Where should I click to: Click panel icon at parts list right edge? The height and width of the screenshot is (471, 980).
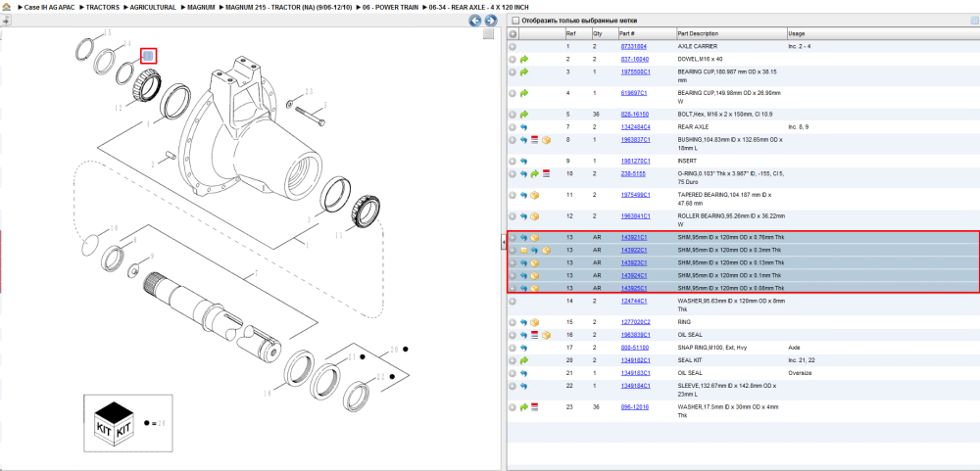973,21
